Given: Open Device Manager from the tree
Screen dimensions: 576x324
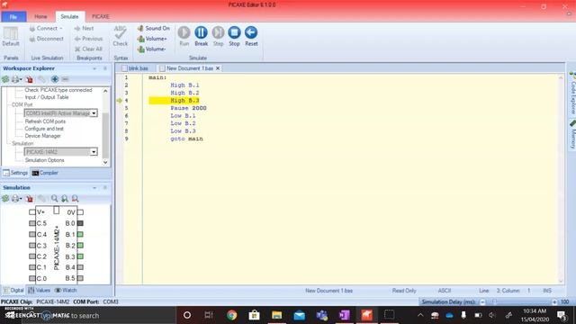Looking at the screenshot, I should 42,136.
